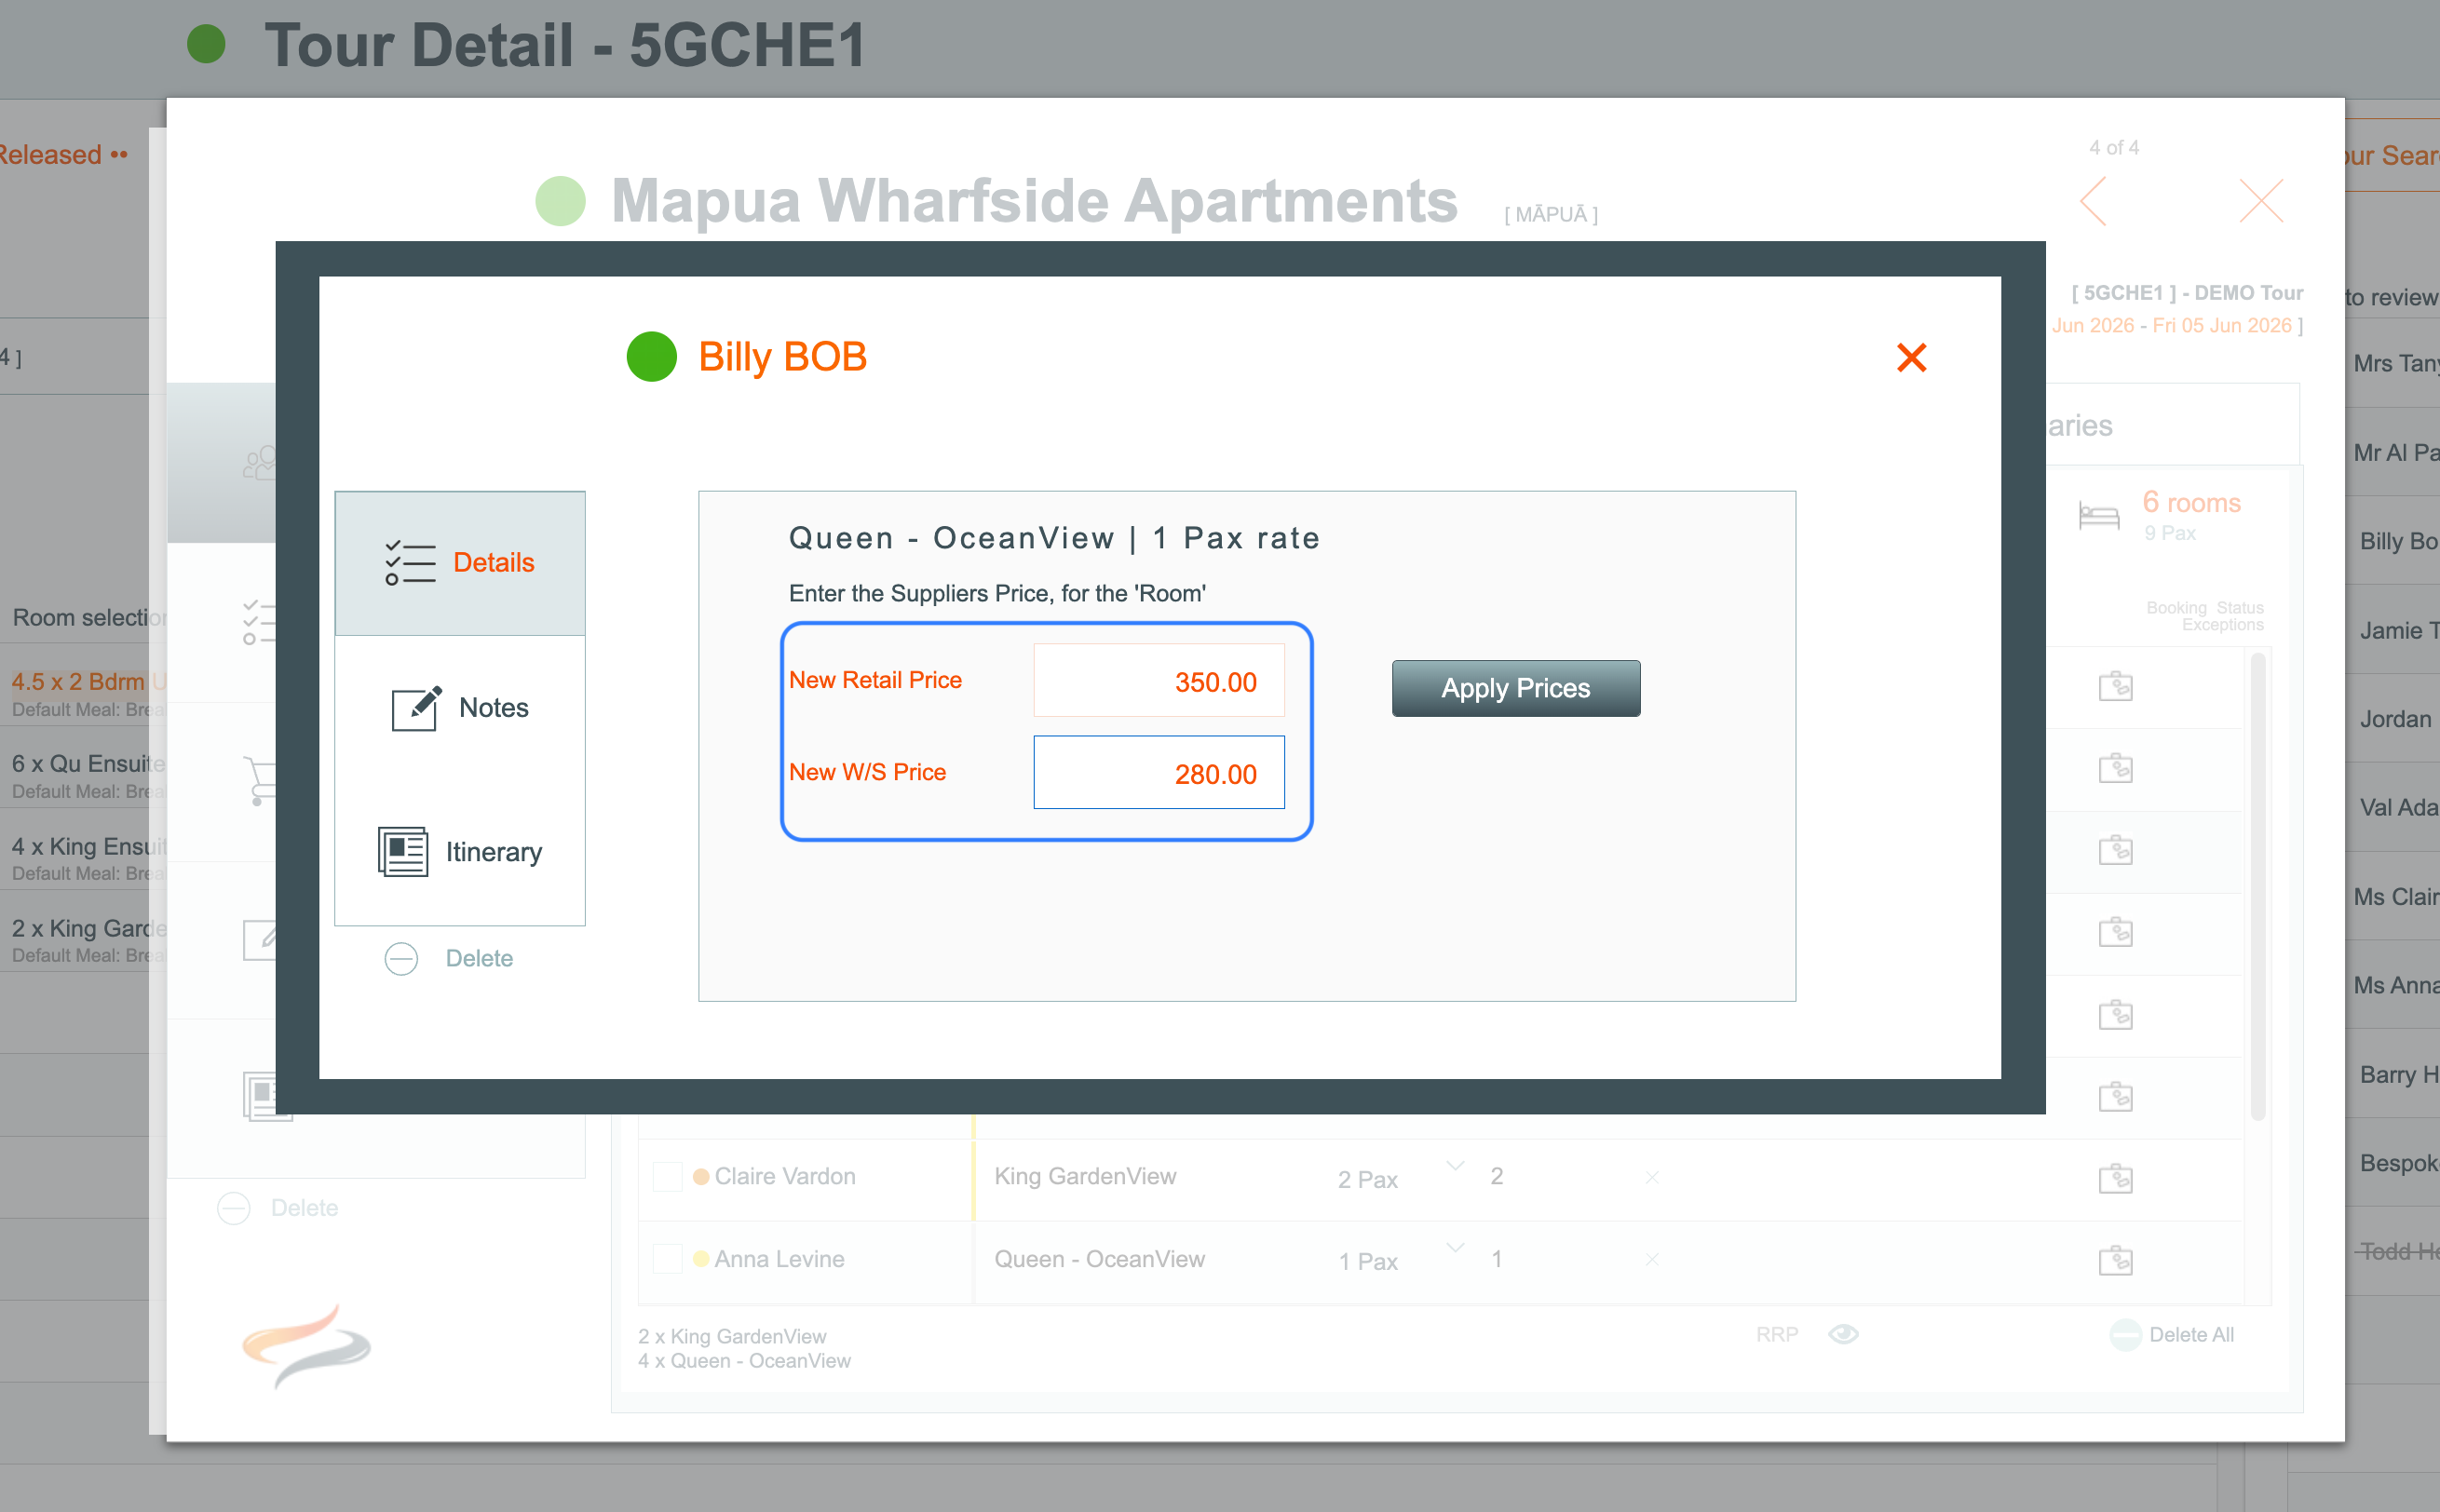
Task: Click the Notes pencil icon
Action: click(416, 708)
